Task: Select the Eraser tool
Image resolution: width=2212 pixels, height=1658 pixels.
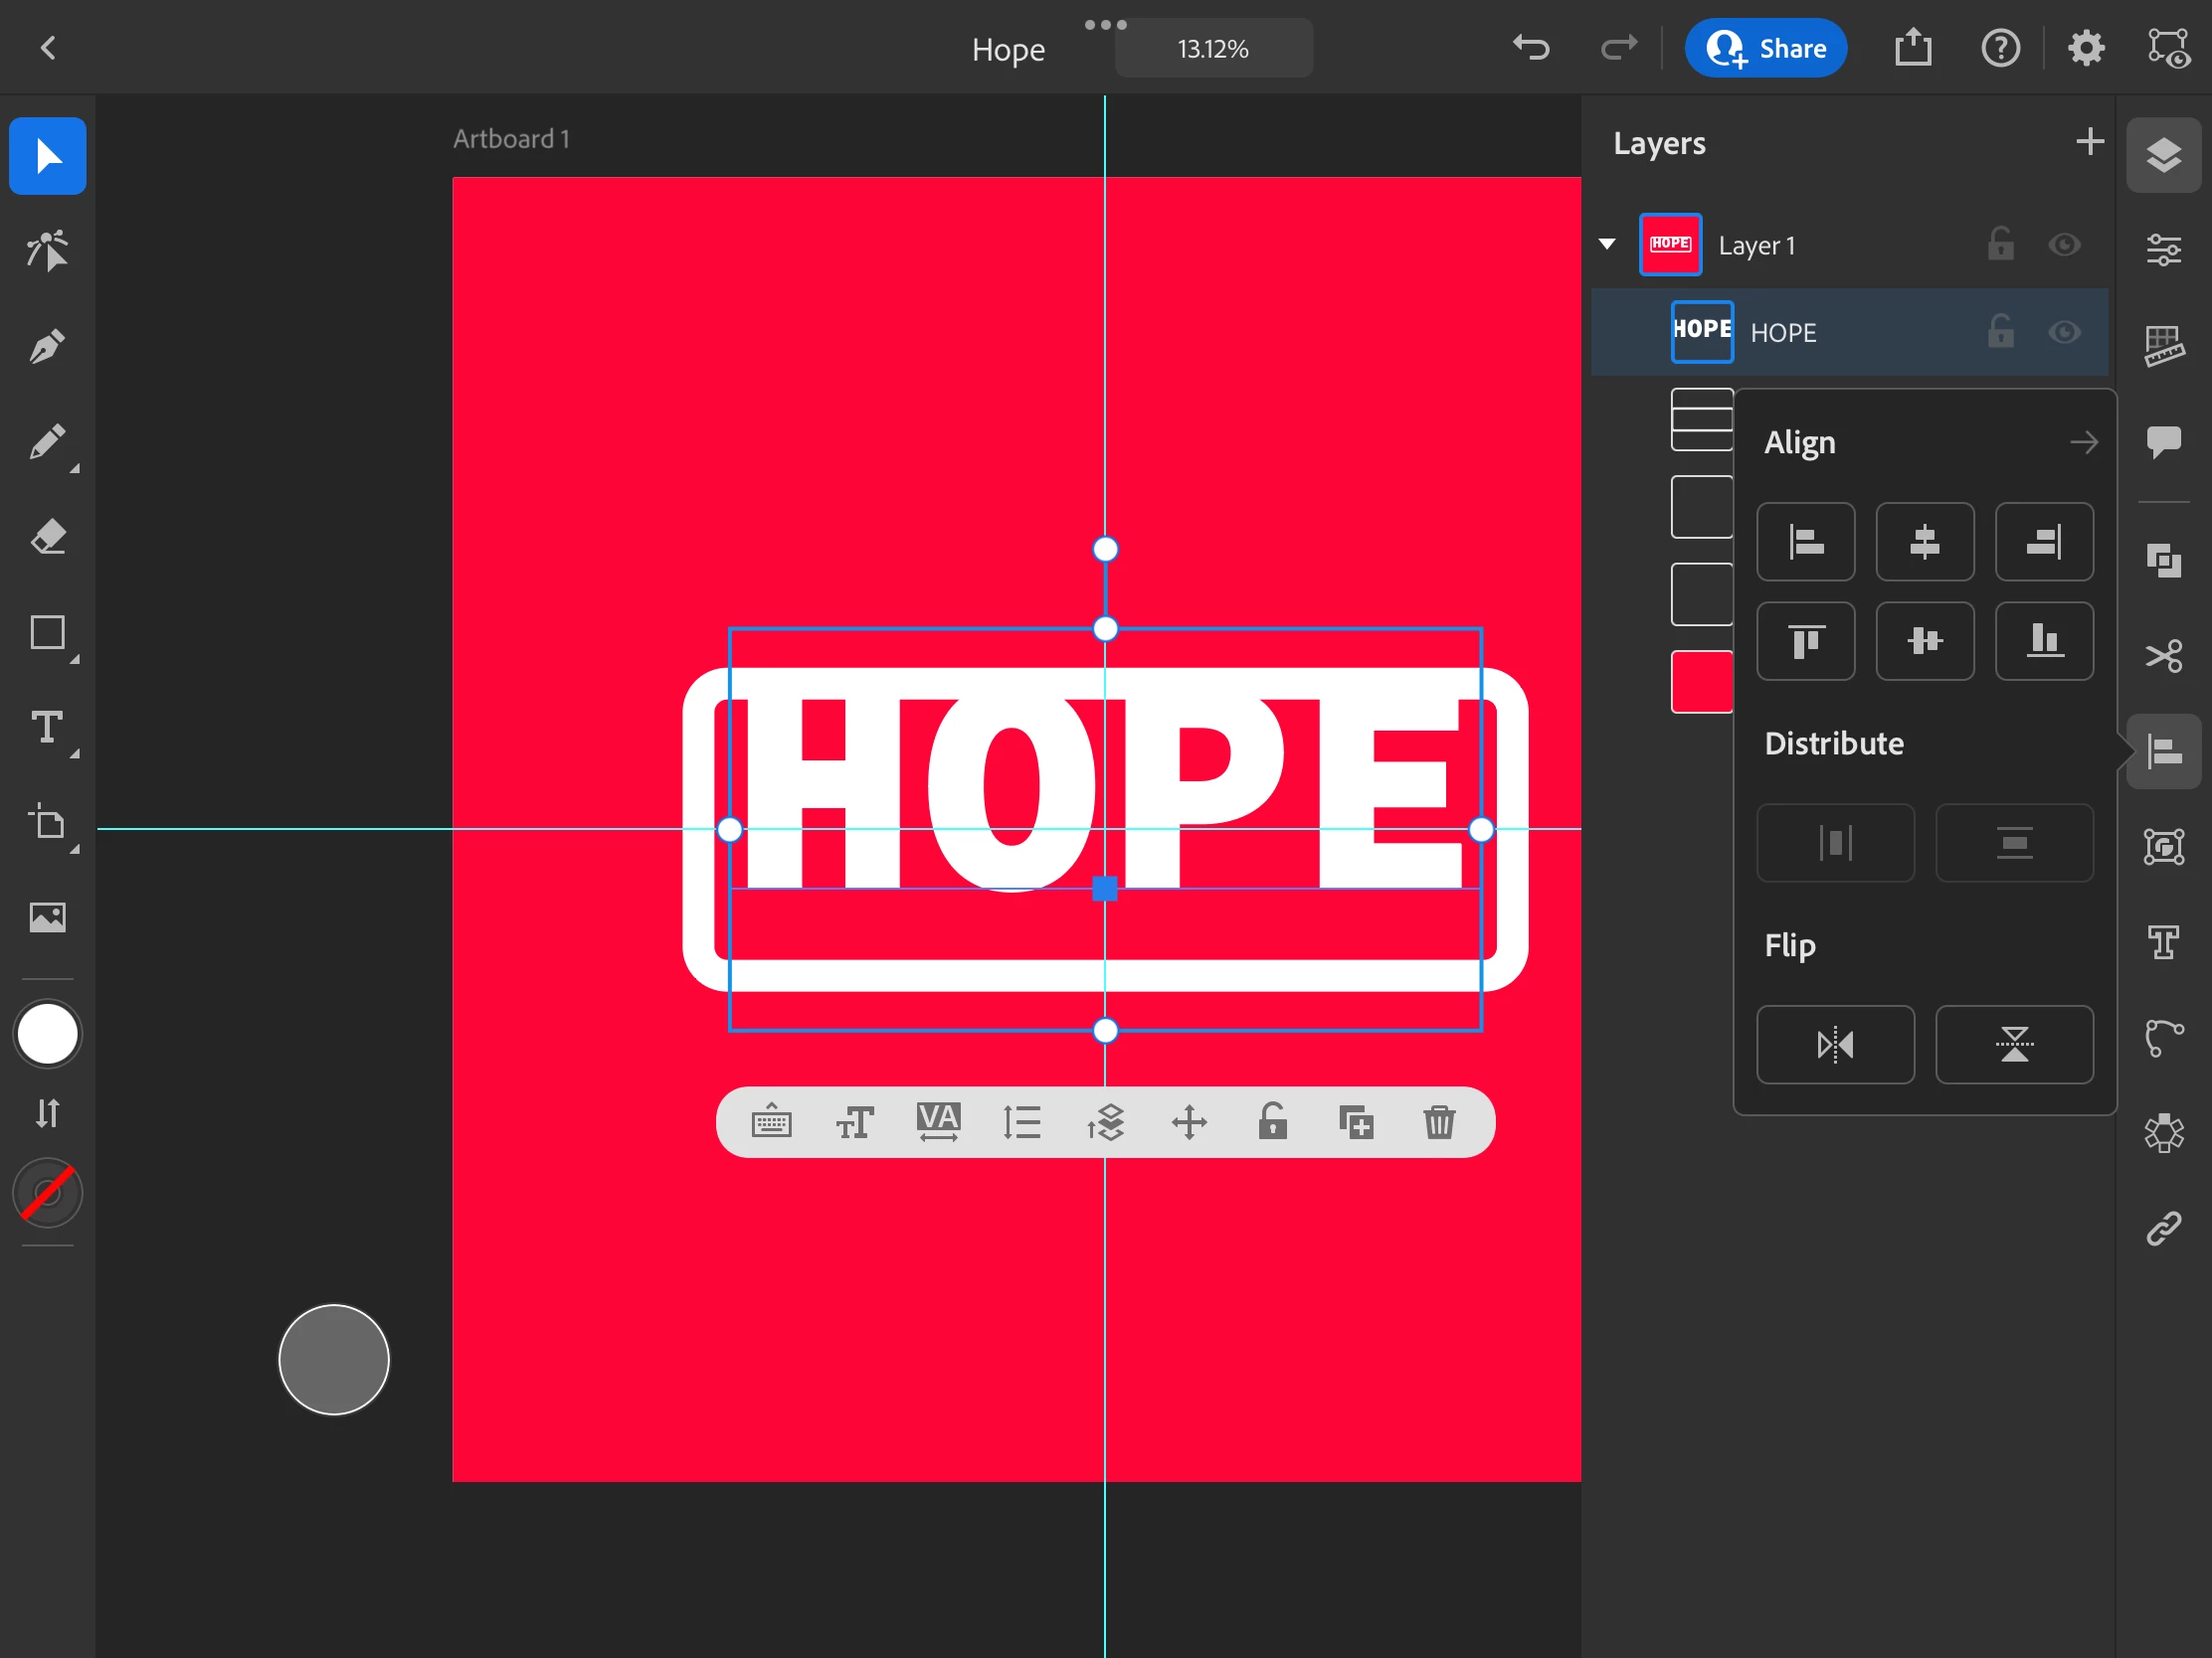Action: (47, 538)
